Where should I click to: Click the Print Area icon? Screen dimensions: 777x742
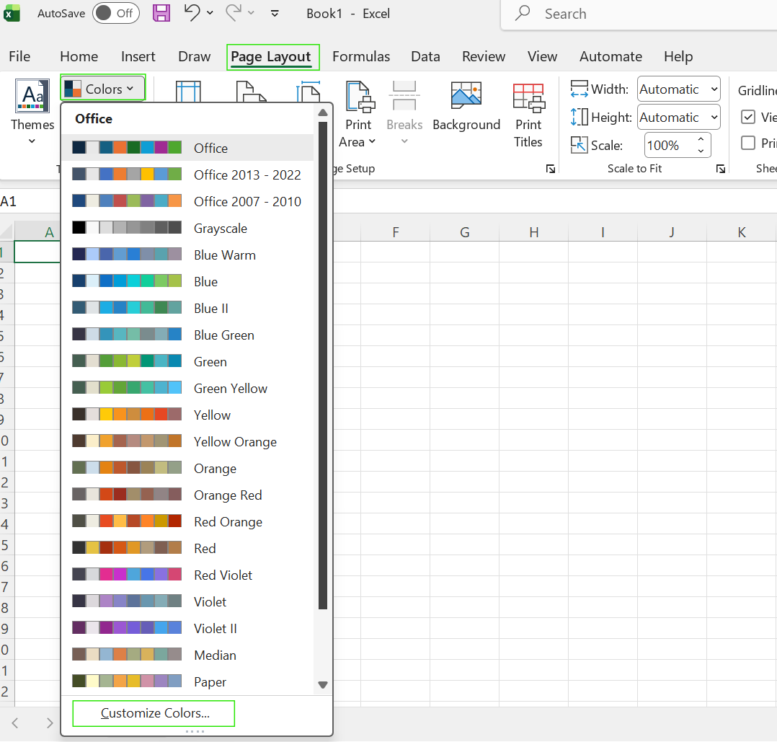pyautogui.click(x=360, y=97)
